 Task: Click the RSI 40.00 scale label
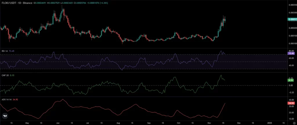[x=291, y=65]
